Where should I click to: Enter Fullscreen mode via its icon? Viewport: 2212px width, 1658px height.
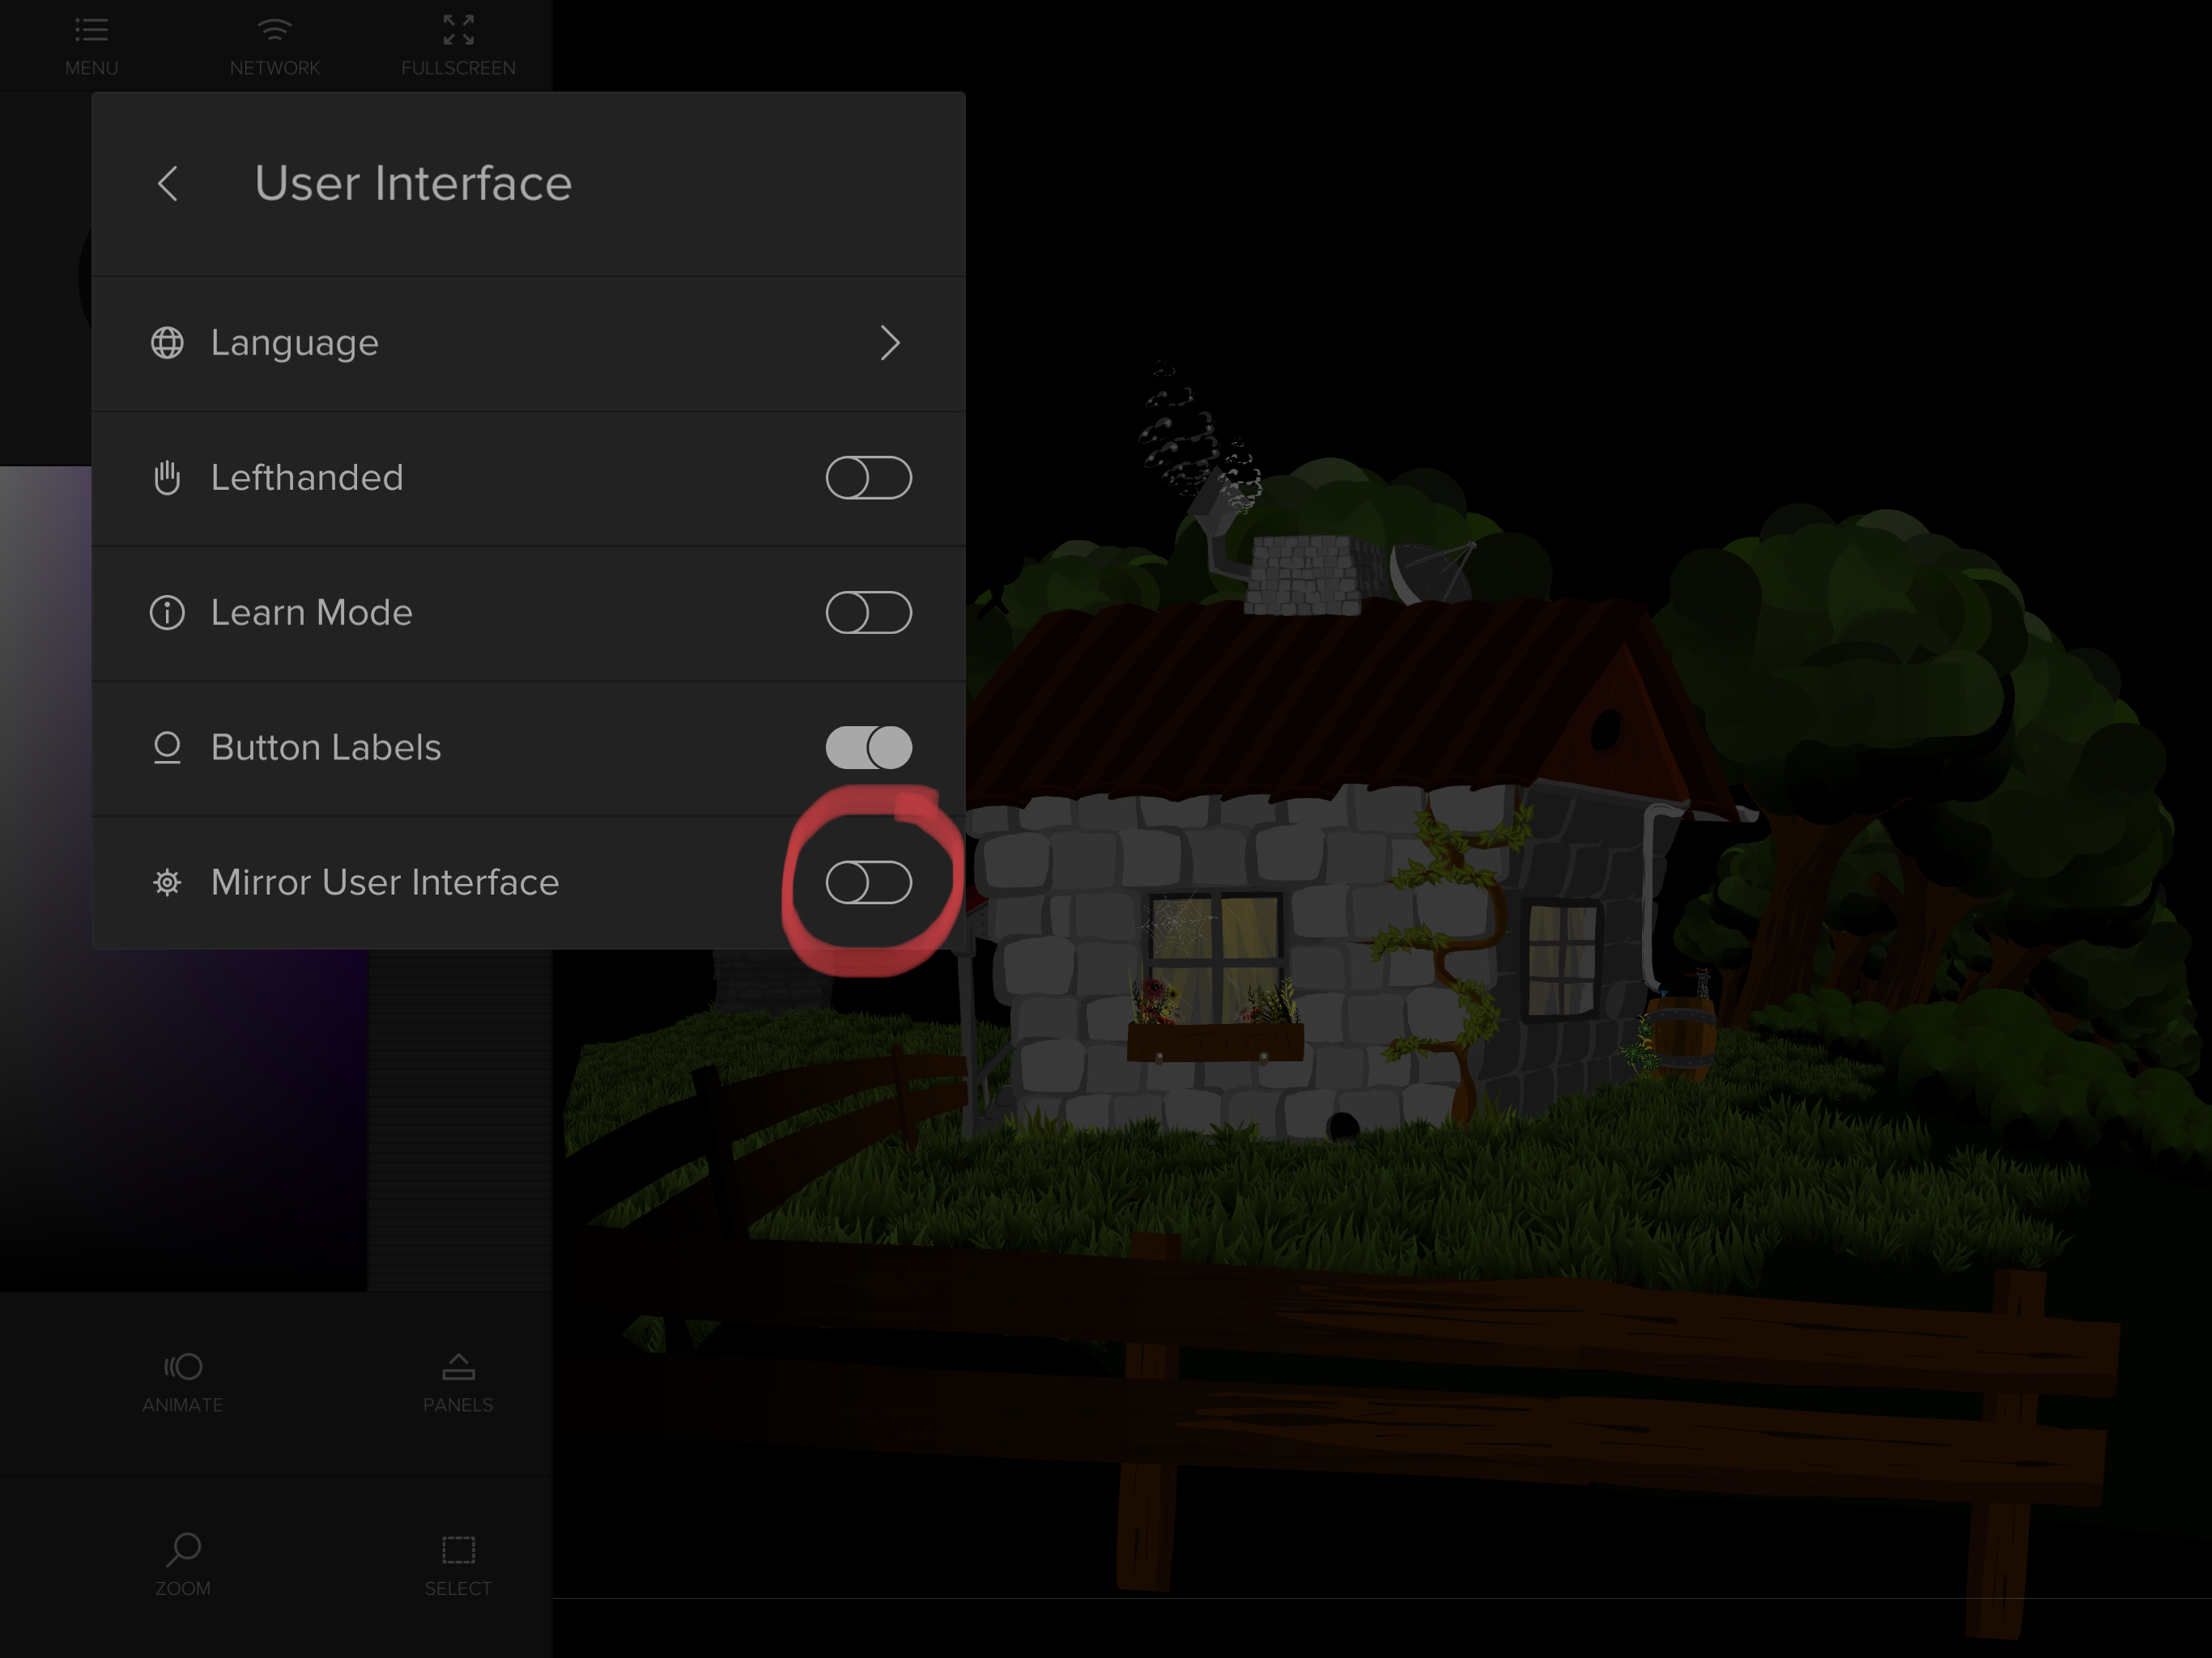click(458, 31)
